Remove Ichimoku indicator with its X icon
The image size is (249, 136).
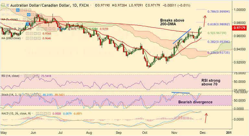pos(54,29)
